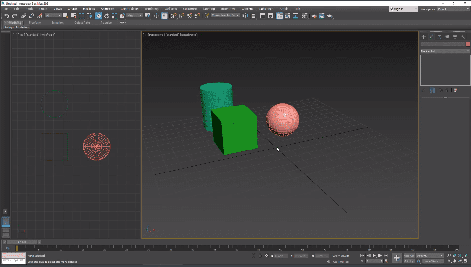Open the Select by Name dialog
The width and height of the screenshot is (471, 267).
pyautogui.click(x=73, y=16)
